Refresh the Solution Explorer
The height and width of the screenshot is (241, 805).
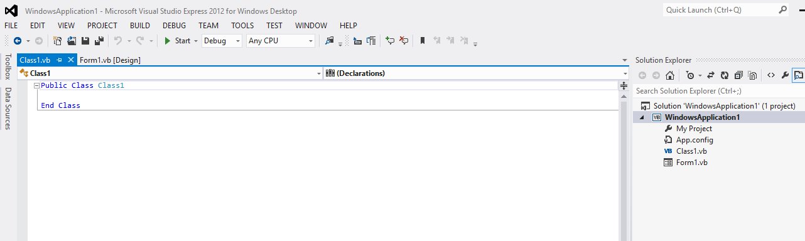(725, 76)
